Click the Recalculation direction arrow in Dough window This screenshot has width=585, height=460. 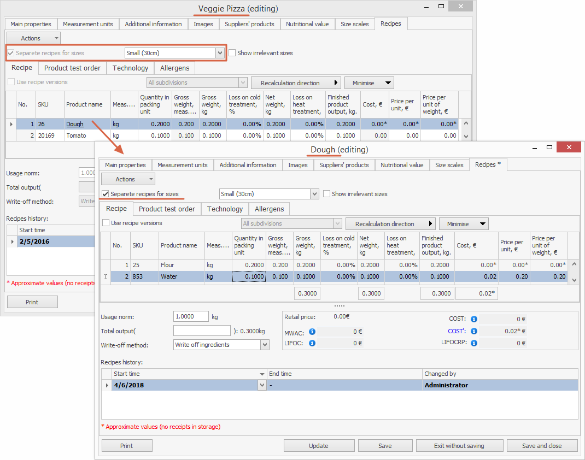point(431,224)
